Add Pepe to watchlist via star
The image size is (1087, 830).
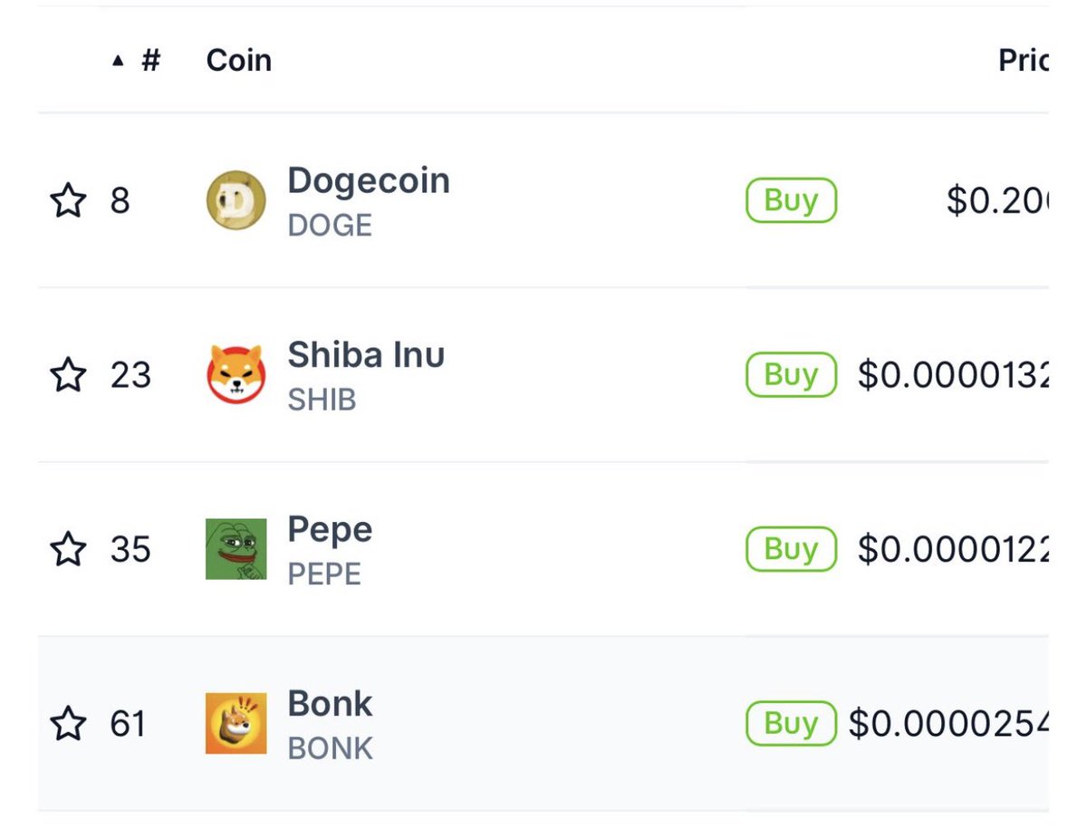[68, 548]
